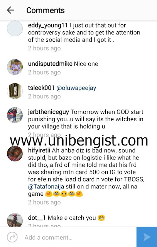View tsleek001's avatar thumbnail

click(15, 91)
